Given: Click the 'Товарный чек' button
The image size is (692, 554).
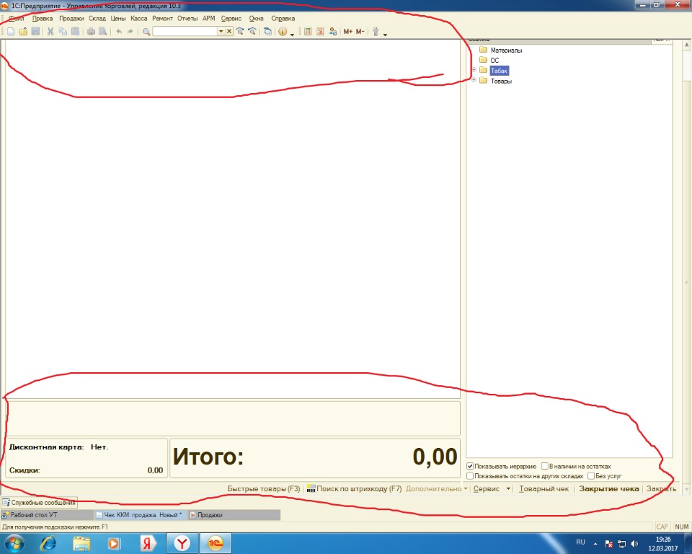Looking at the screenshot, I should (544, 489).
